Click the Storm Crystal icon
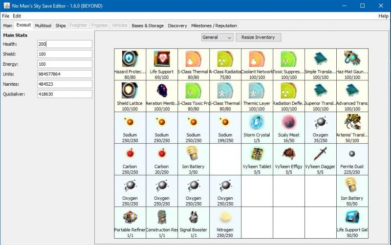This screenshot has height=245, width=391. [257, 122]
